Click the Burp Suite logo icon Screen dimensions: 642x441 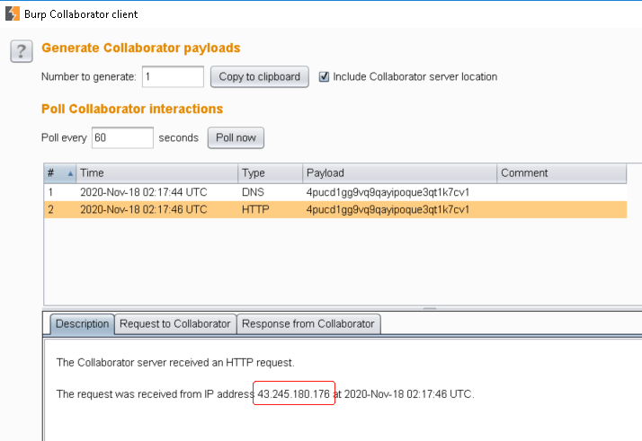tap(13, 13)
